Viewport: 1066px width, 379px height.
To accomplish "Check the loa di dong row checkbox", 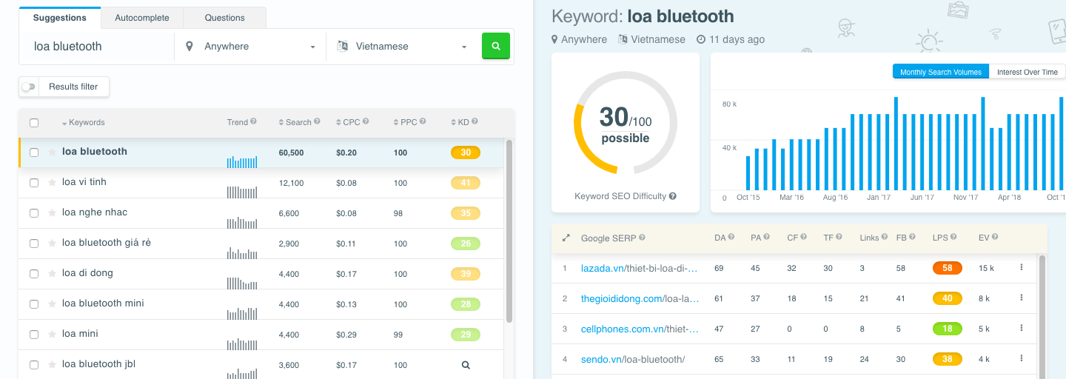I will [34, 274].
